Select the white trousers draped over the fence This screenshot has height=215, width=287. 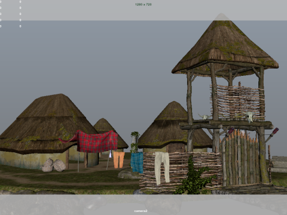[x=162, y=168]
